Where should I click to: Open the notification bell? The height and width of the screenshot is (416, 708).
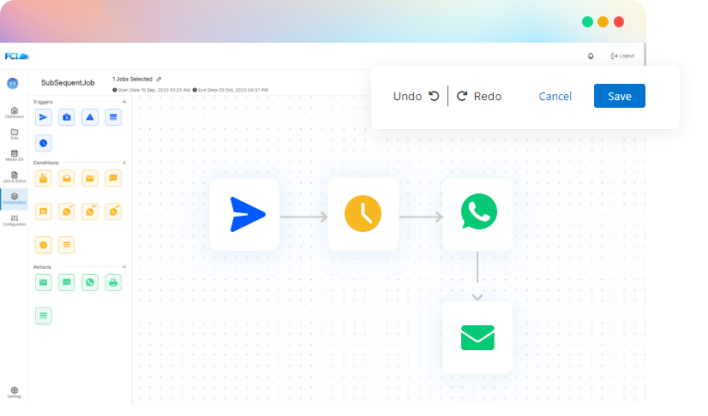point(591,56)
